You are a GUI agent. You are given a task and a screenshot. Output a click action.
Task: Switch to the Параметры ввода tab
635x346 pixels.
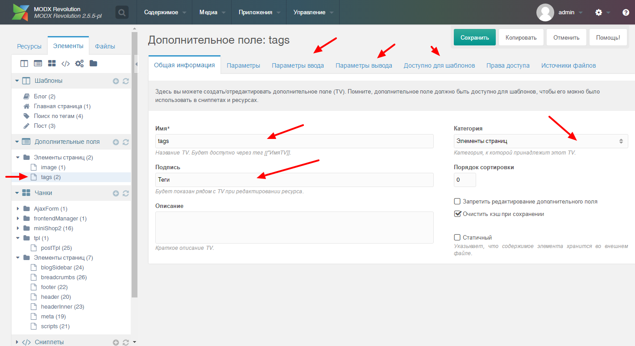click(298, 65)
